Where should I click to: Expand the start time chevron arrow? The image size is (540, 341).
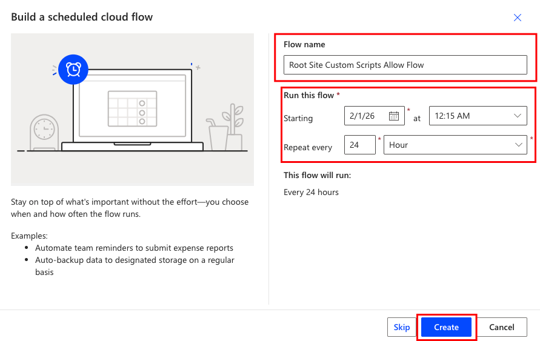(518, 116)
